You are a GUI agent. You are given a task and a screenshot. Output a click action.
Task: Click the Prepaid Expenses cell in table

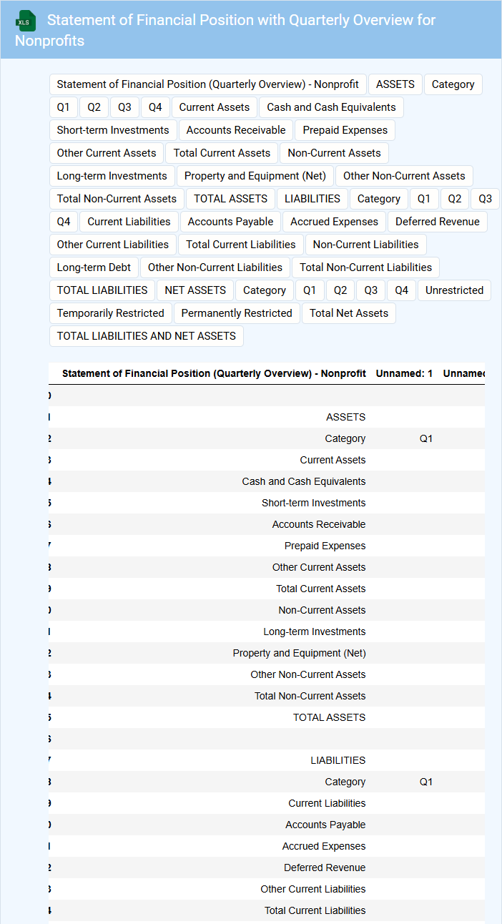325,546
